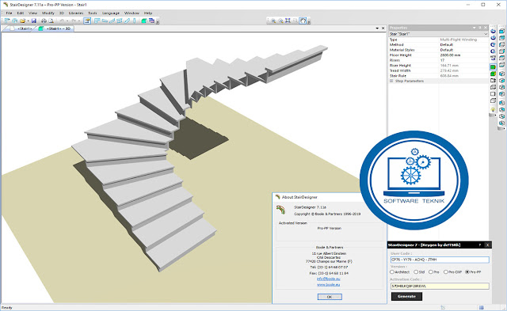This screenshot has width=507, height=311.
Task: Click the Type value Multi-Flight Winding
Action: (458, 40)
